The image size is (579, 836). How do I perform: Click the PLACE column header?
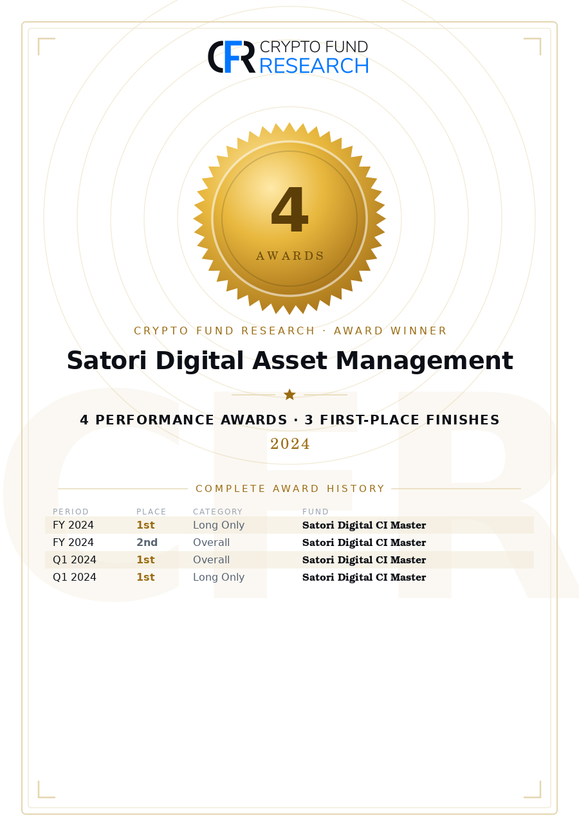click(151, 512)
